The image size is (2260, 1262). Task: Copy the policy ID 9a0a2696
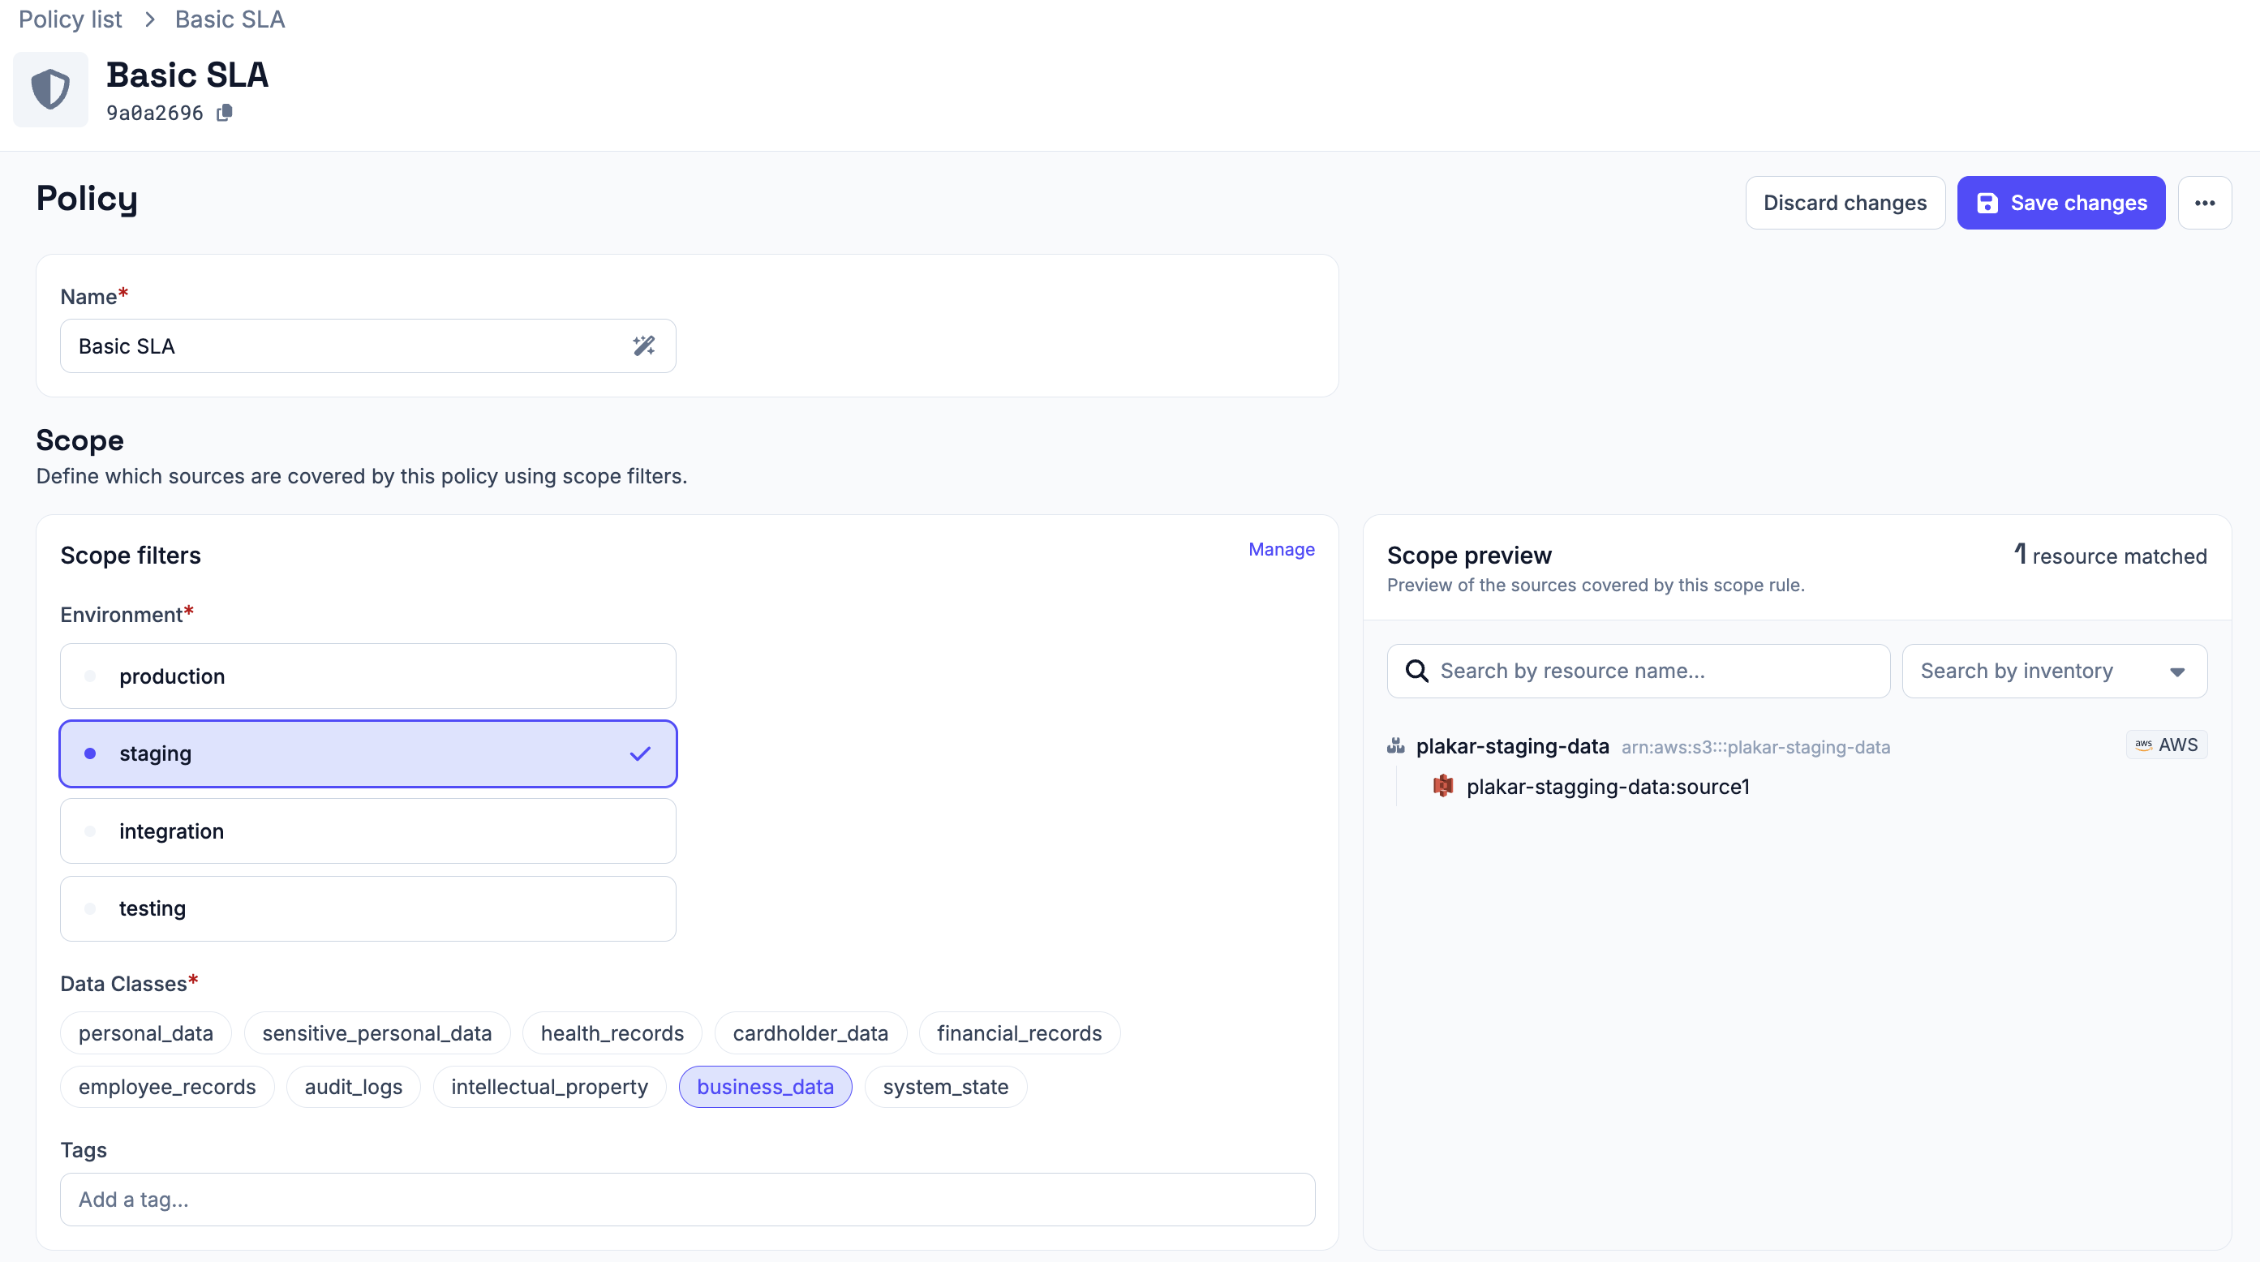click(225, 112)
